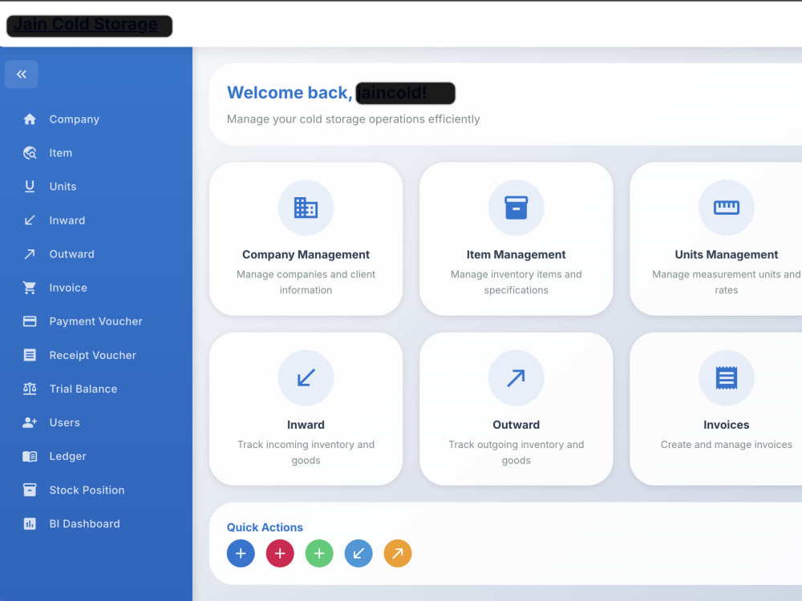Click 'Track outgoing inventory and goods' description
The height and width of the screenshot is (601, 802).
(516, 452)
